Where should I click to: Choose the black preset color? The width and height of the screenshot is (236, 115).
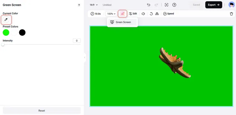(22, 32)
